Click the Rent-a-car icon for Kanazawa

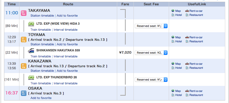pos(187,64)
